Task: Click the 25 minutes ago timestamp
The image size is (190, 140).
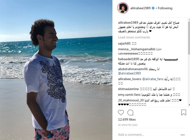Action: [x=128, y=125]
